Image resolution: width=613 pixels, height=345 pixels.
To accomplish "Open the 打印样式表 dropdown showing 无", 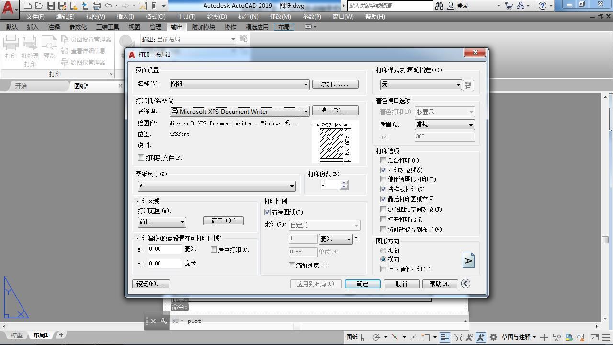I will [420, 85].
